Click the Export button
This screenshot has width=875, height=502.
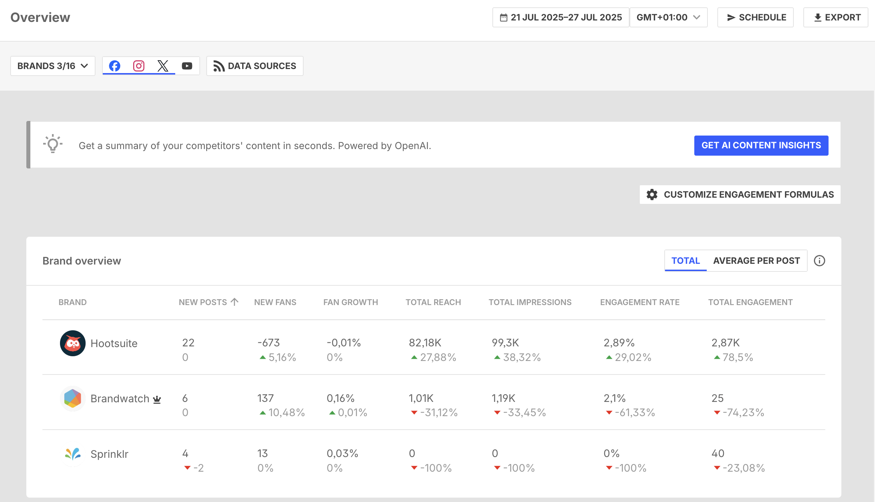point(836,17)
